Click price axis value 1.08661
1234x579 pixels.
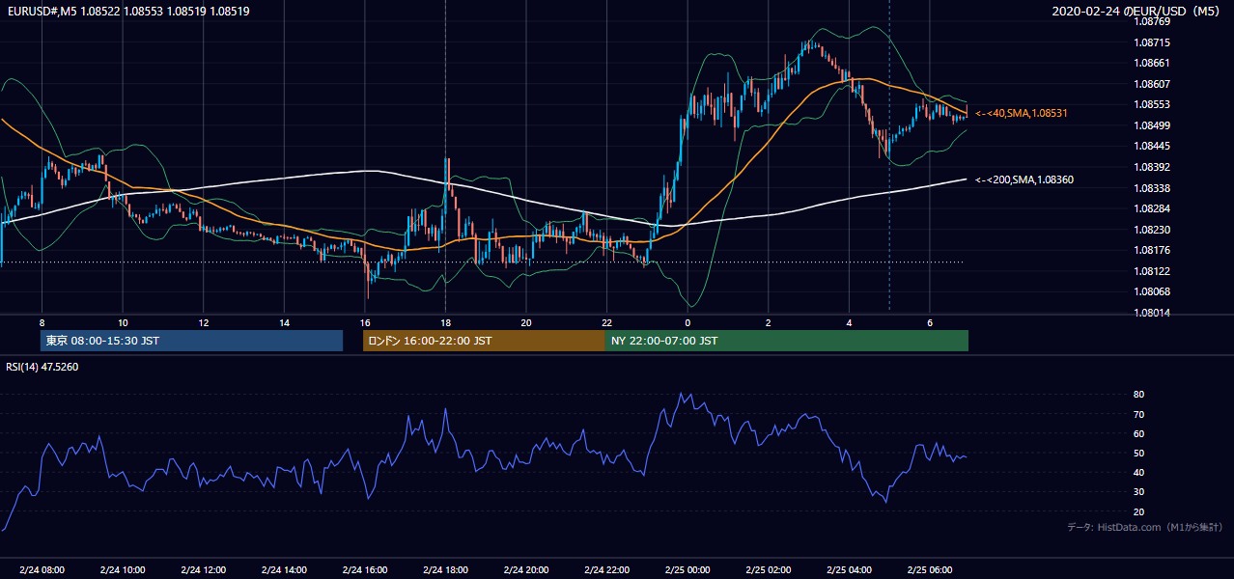[x=1154, y=63]
